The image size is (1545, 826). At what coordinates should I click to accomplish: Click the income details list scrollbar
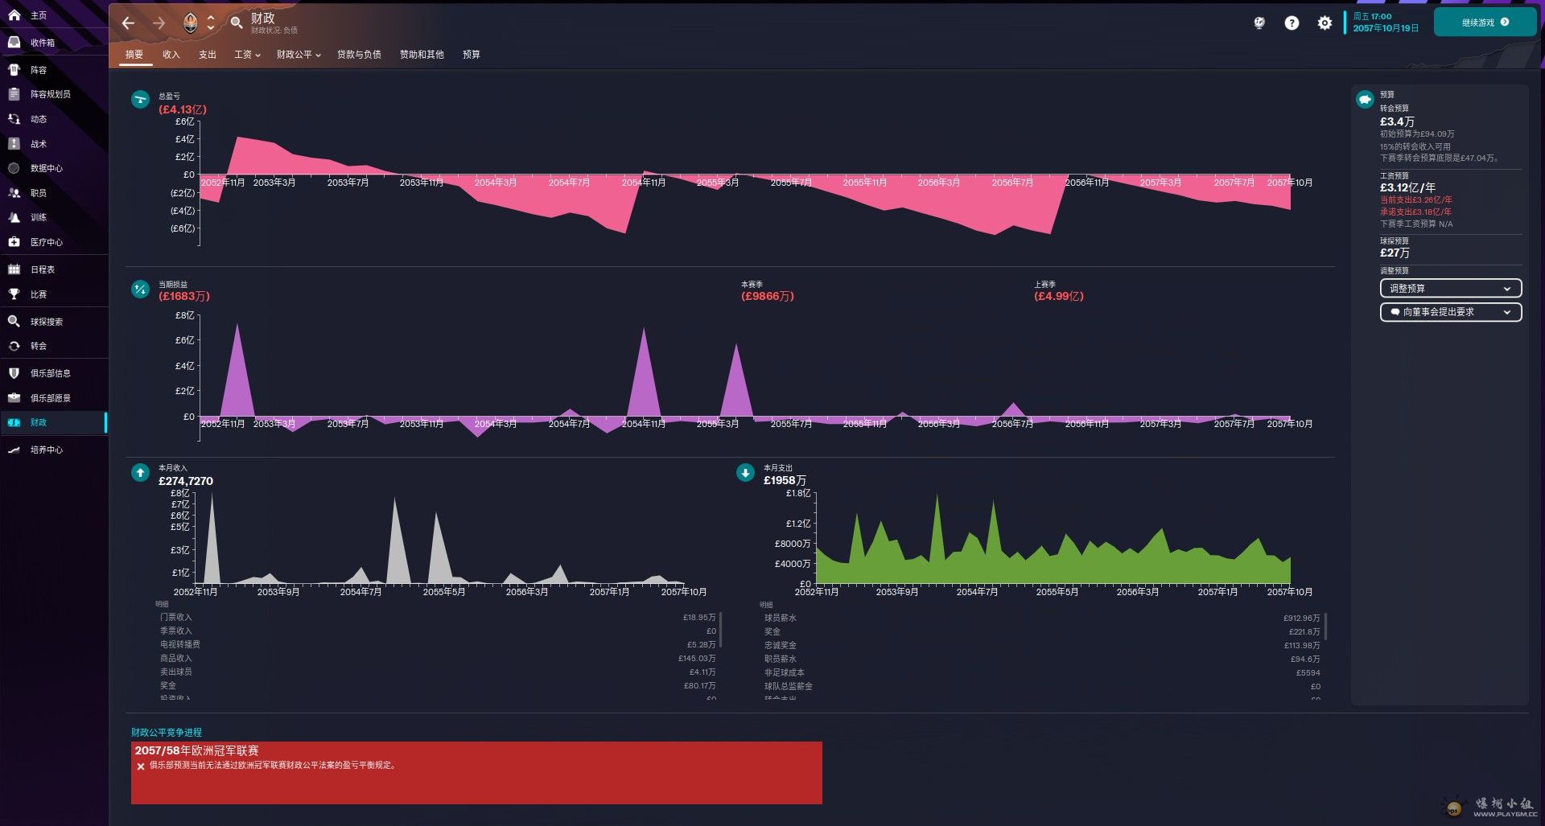click(x=720, y=630)
